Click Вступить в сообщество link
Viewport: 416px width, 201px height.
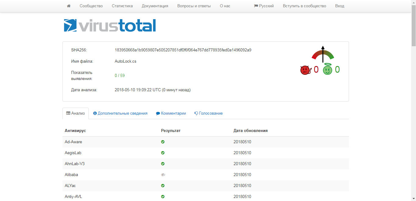coord(304,6)
